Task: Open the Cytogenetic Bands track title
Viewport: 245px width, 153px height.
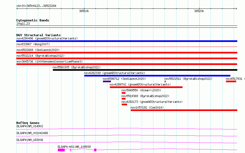Action: (x=33, y=20)
